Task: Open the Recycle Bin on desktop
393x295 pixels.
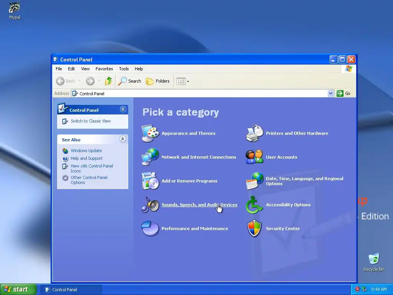Action: tap(374, 262)
